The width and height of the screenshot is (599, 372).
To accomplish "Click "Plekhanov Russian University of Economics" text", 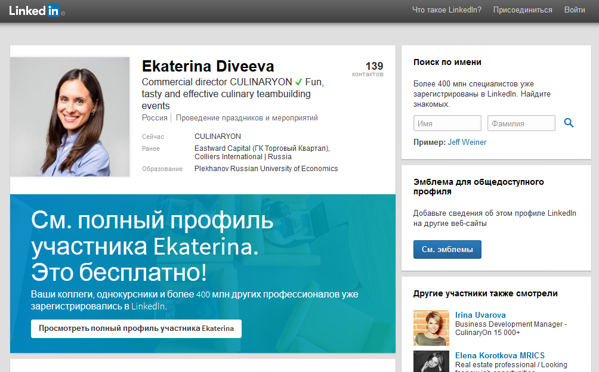I will coord(266,169).
